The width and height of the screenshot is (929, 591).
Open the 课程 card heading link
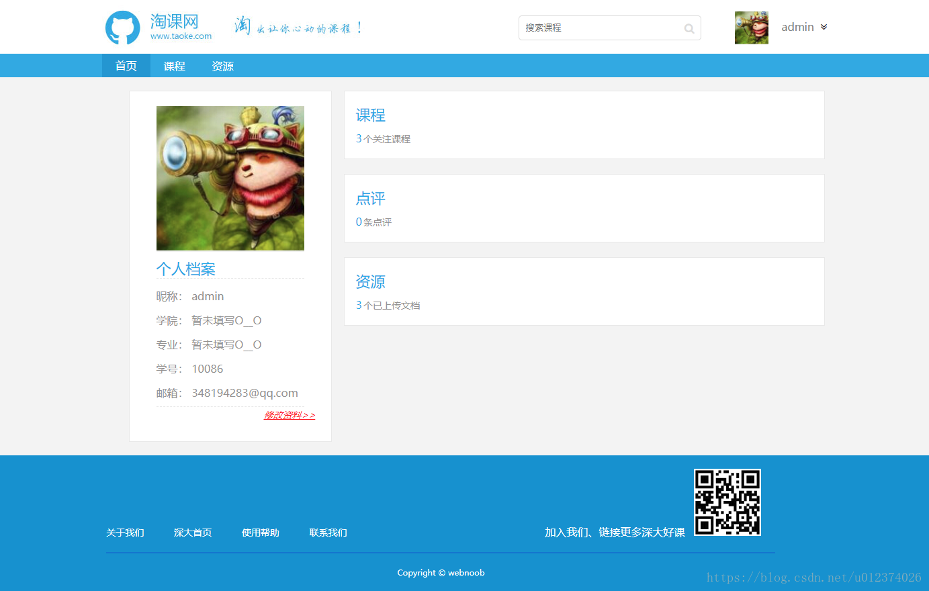(371, 116)
